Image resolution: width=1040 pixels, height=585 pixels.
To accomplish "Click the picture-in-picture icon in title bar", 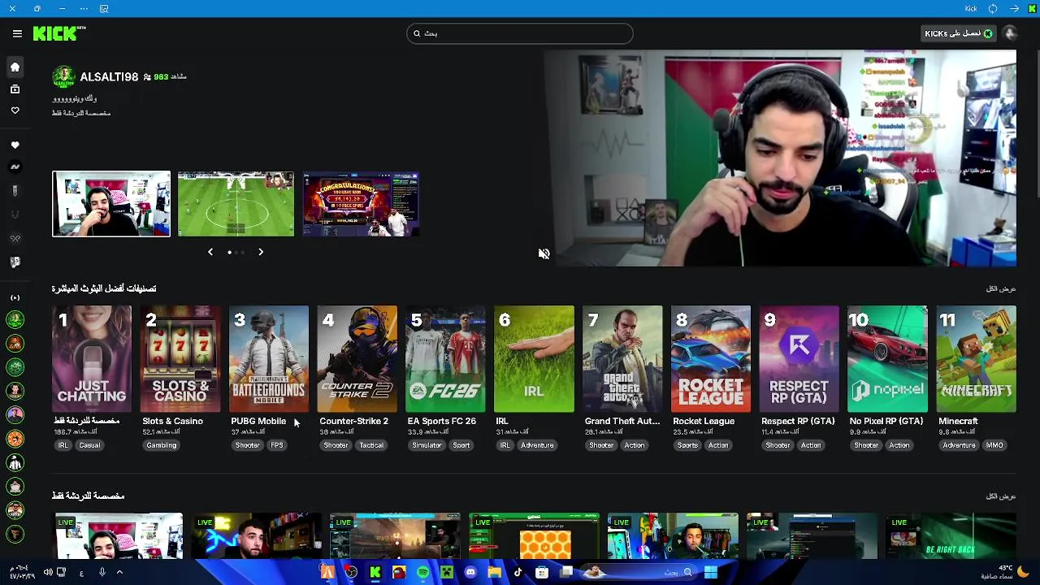I will point(103,8).
